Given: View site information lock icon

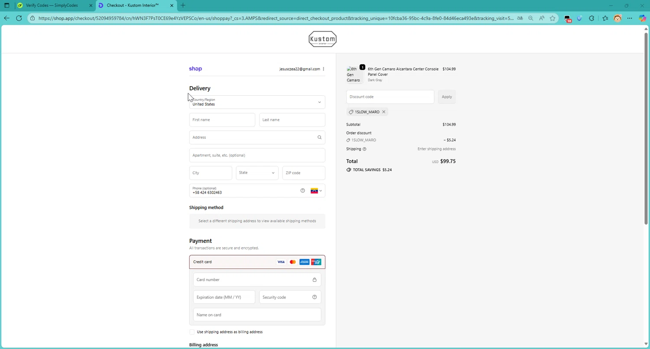Looking at the screenshot, I should pos(32,18).
